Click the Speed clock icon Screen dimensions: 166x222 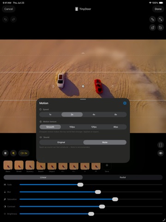click(41, 109)
